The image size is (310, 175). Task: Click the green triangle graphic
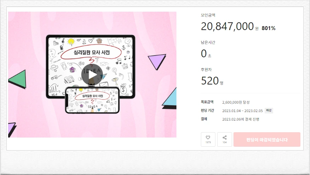(x=17, y=79)
